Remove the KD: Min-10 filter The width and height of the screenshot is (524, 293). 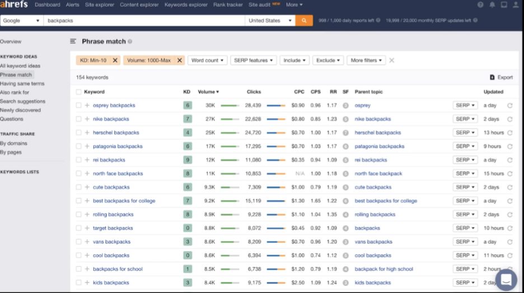pos(115,60)
